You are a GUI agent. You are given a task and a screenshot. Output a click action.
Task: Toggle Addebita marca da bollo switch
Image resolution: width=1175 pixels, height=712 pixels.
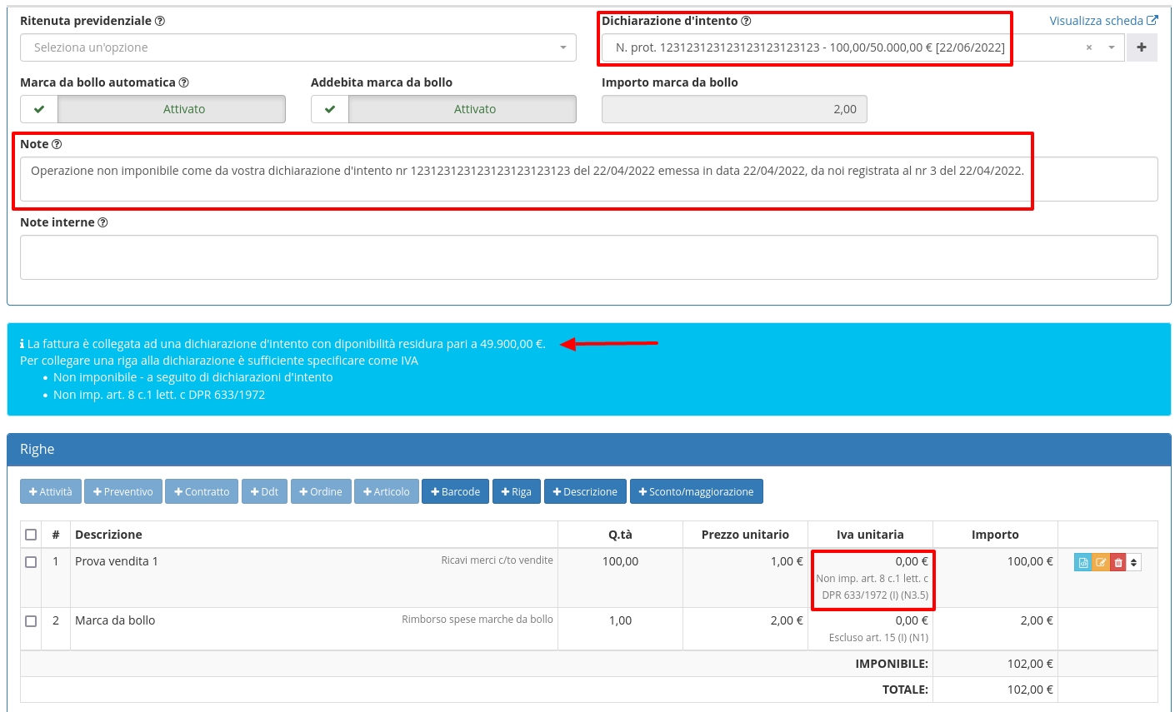pos(443,109)
